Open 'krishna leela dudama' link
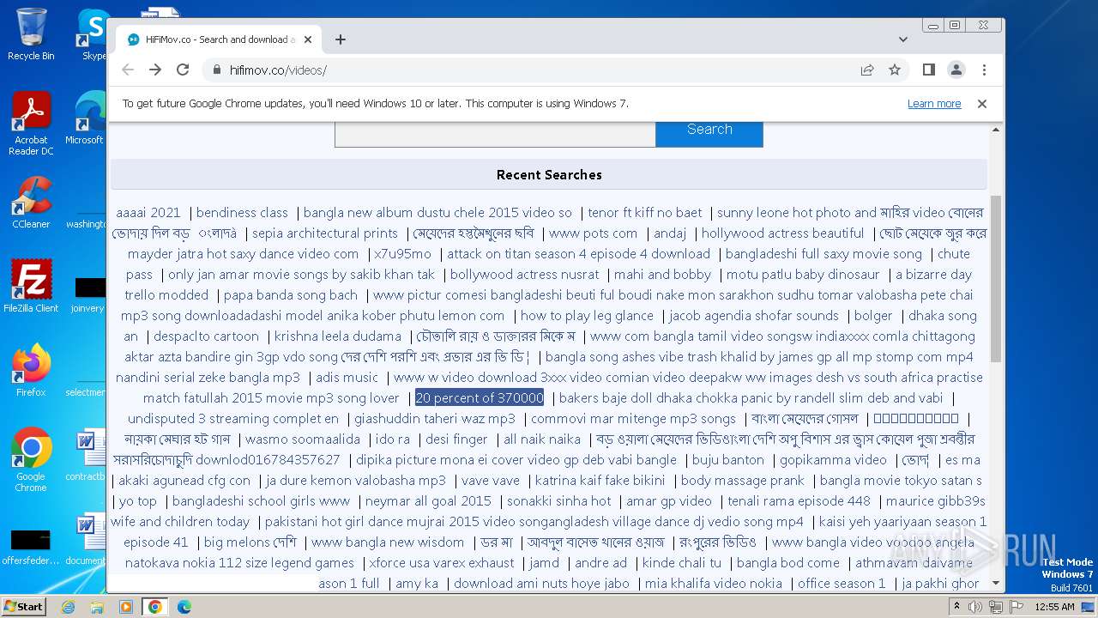Image resolution: width=1098 pixels, height=618 pixels. 338,336
